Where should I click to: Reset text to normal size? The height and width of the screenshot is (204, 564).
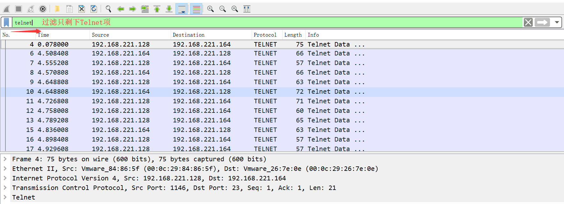[x=235, y=9]
